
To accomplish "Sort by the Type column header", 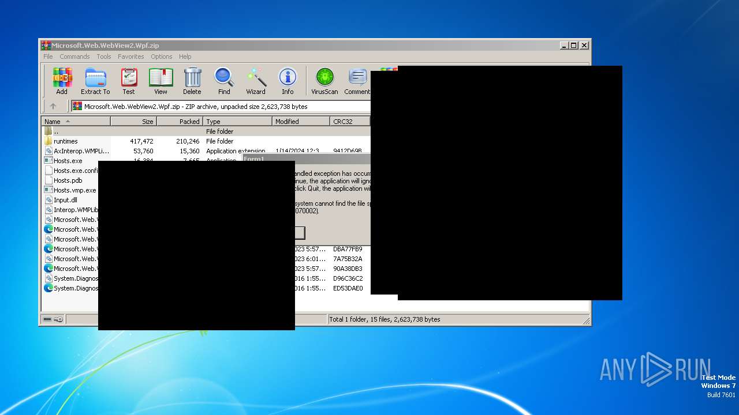I will tap(237, 122).
